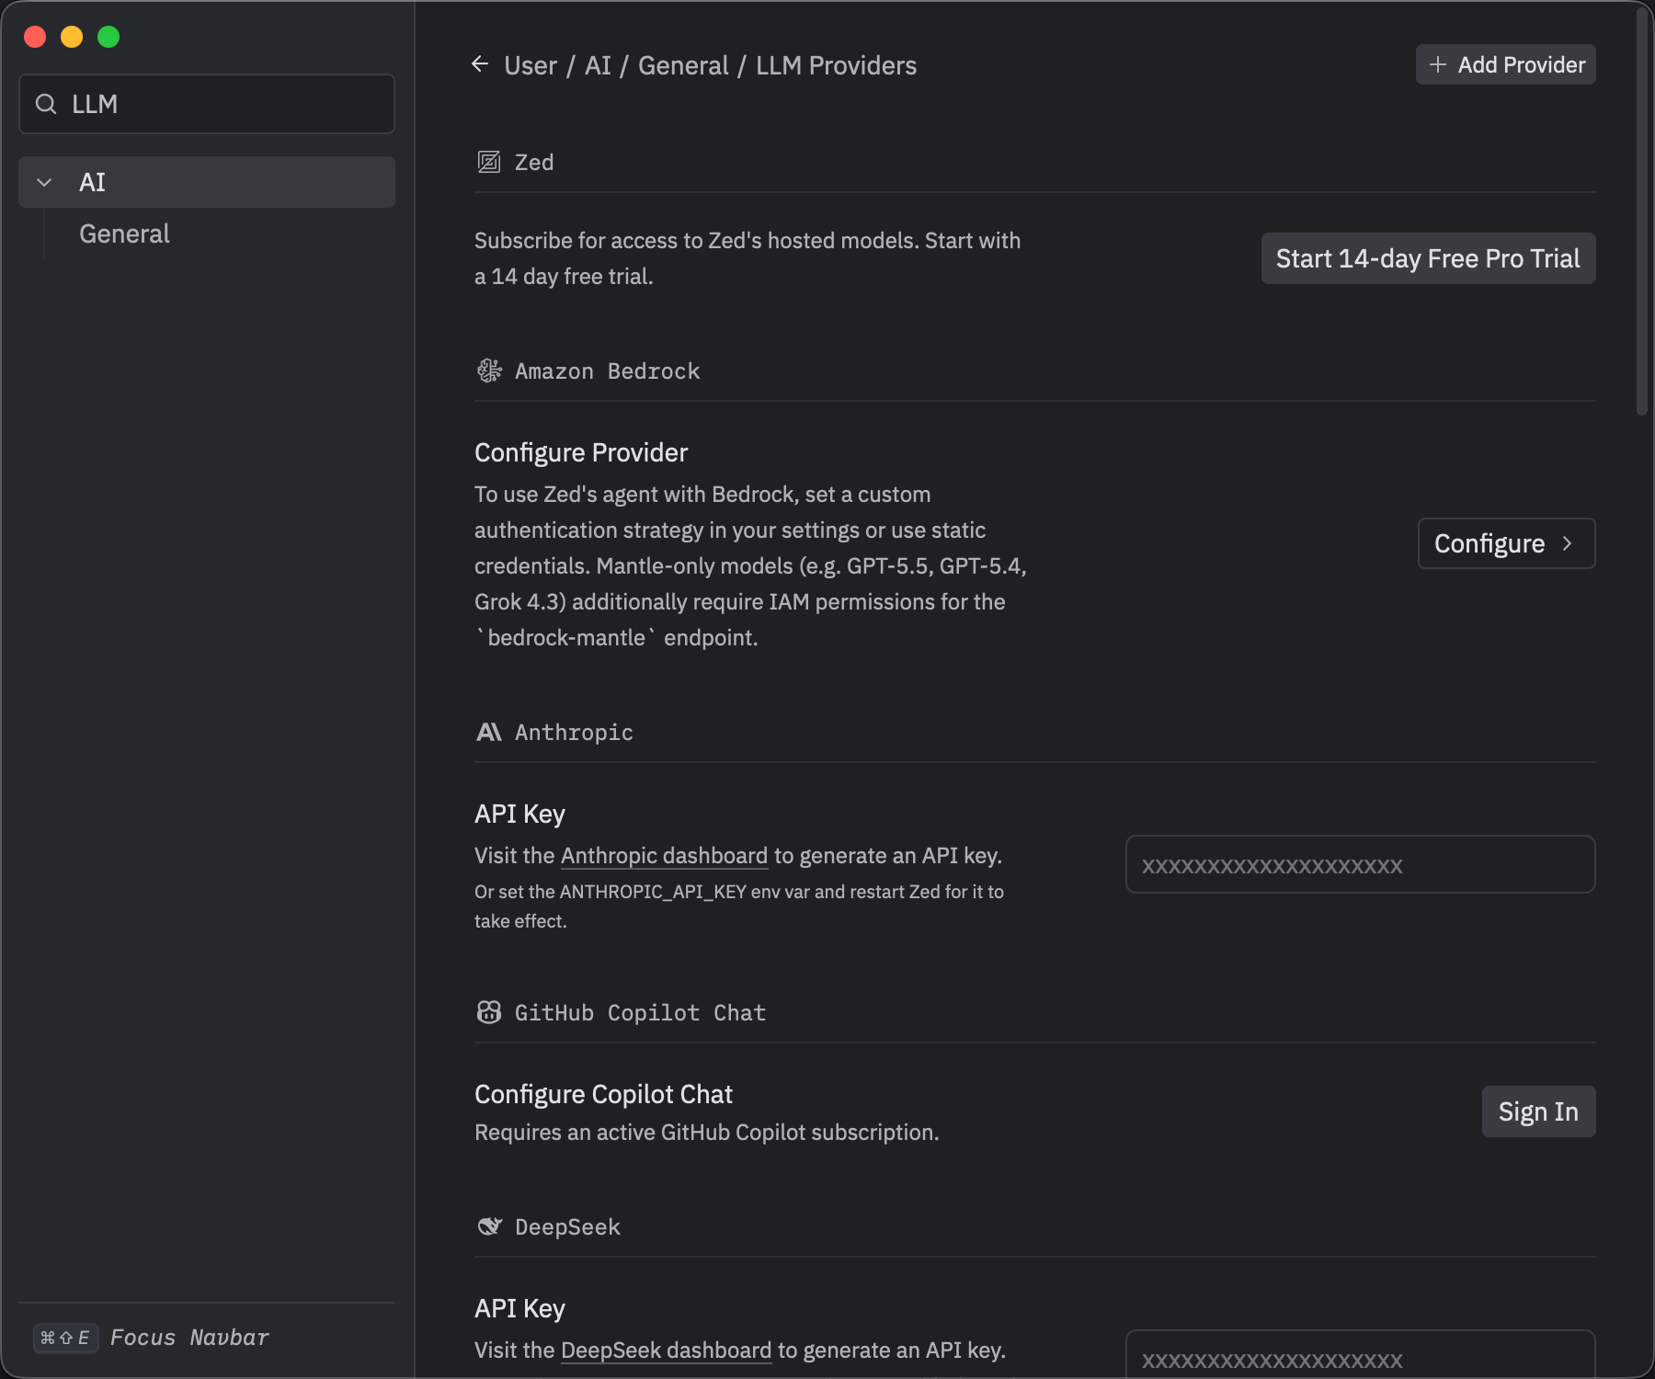
Task: Start the 14-day Free Pro Trial
Action: 1429,258
